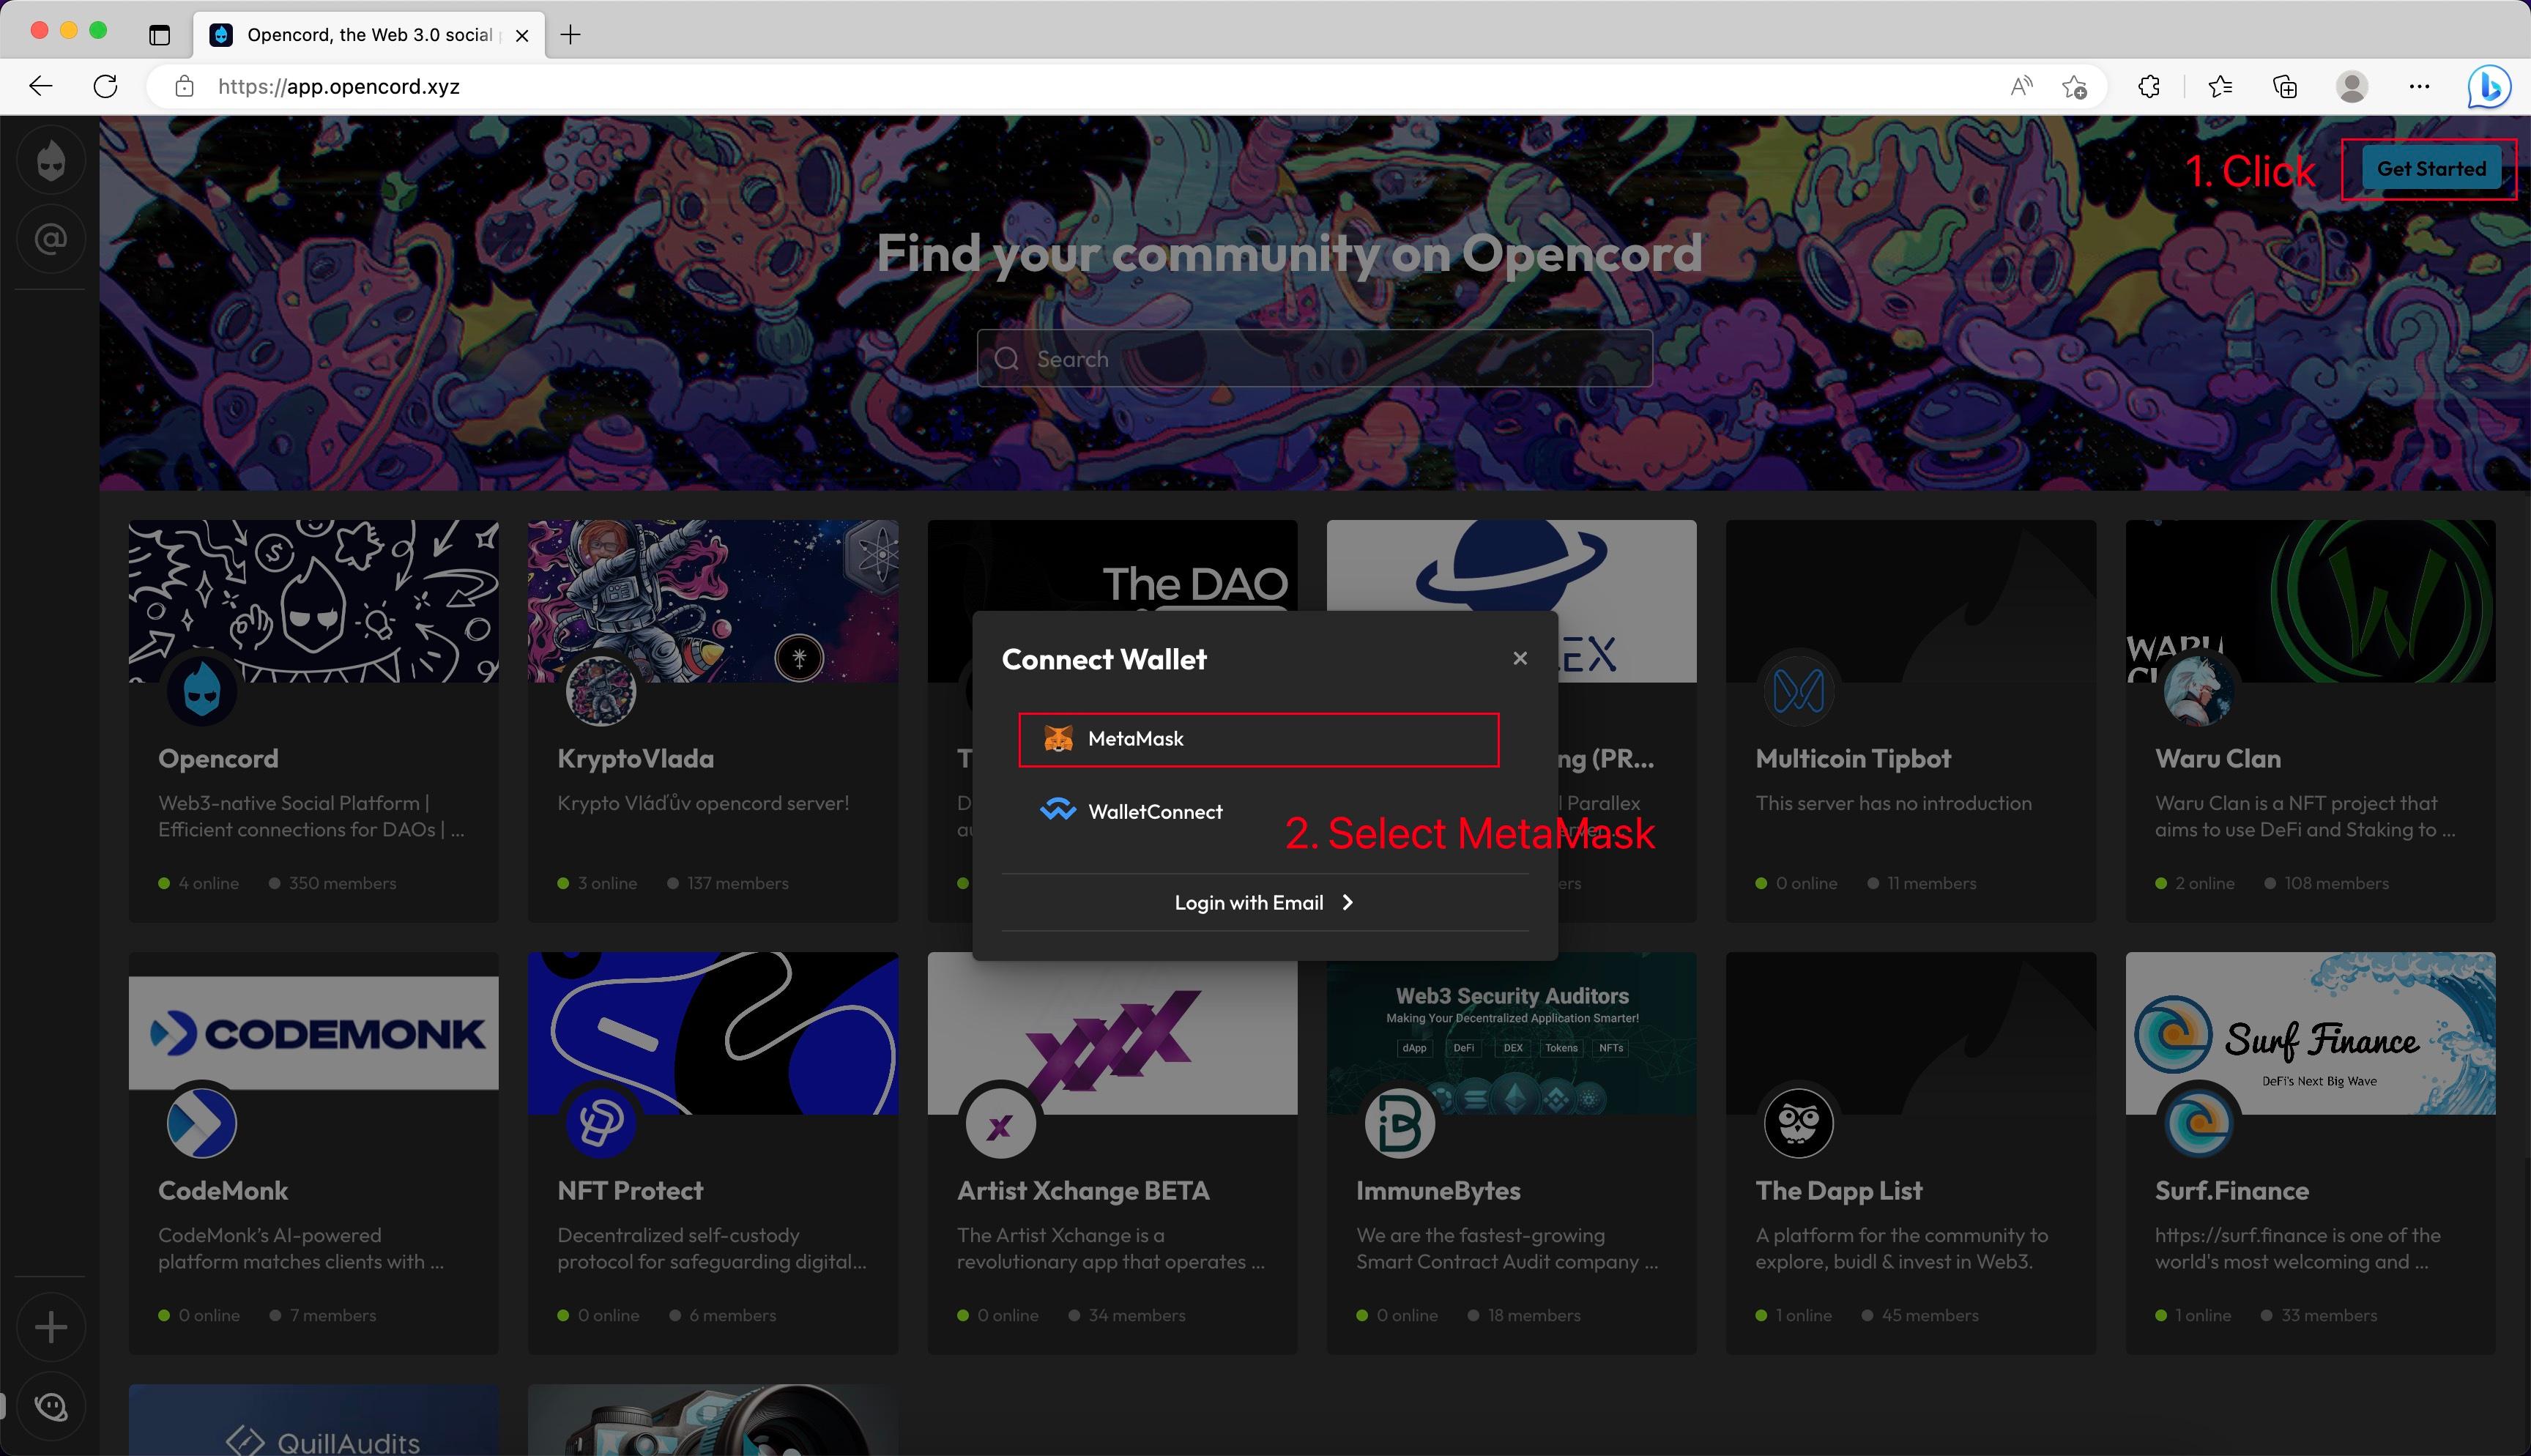The width and height of the screenshot is (2531, 1456).
Task: Click the tab actions menu icon
Action: point(159,35)
